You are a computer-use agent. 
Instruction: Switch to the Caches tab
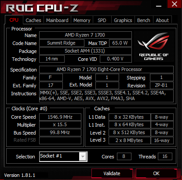pyautogui.click(x=33, y=20)
